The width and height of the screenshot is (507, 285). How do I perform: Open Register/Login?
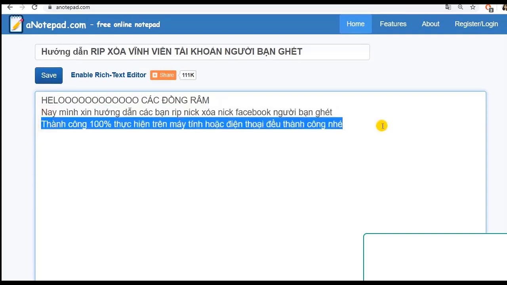(476, 24)
